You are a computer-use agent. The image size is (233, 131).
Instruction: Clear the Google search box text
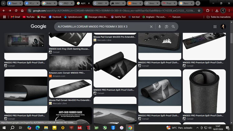[x=151, y=27]
